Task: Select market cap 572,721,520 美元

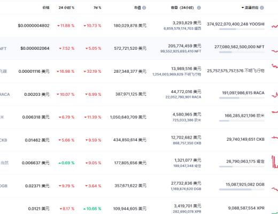Action: click(x=130, y=48)
